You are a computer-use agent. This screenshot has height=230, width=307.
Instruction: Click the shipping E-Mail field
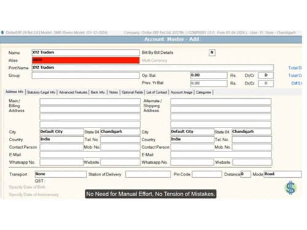tap(221, 155)
